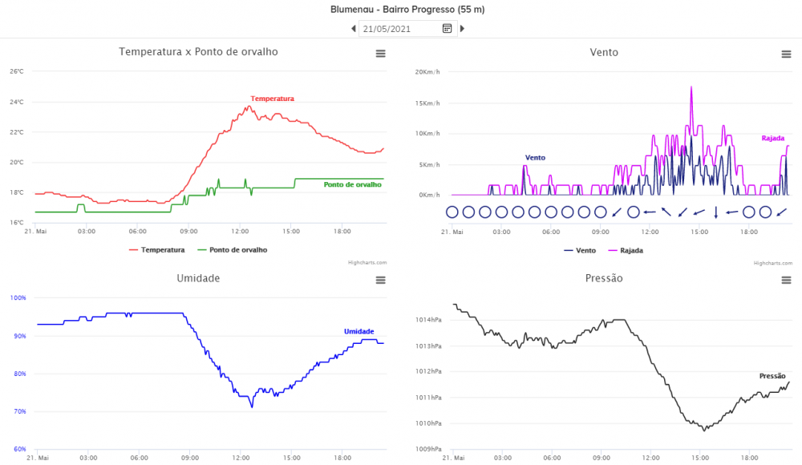Screen dimensions: 802x465
Task: Click the Umidade line label
Action: [358, 331]
